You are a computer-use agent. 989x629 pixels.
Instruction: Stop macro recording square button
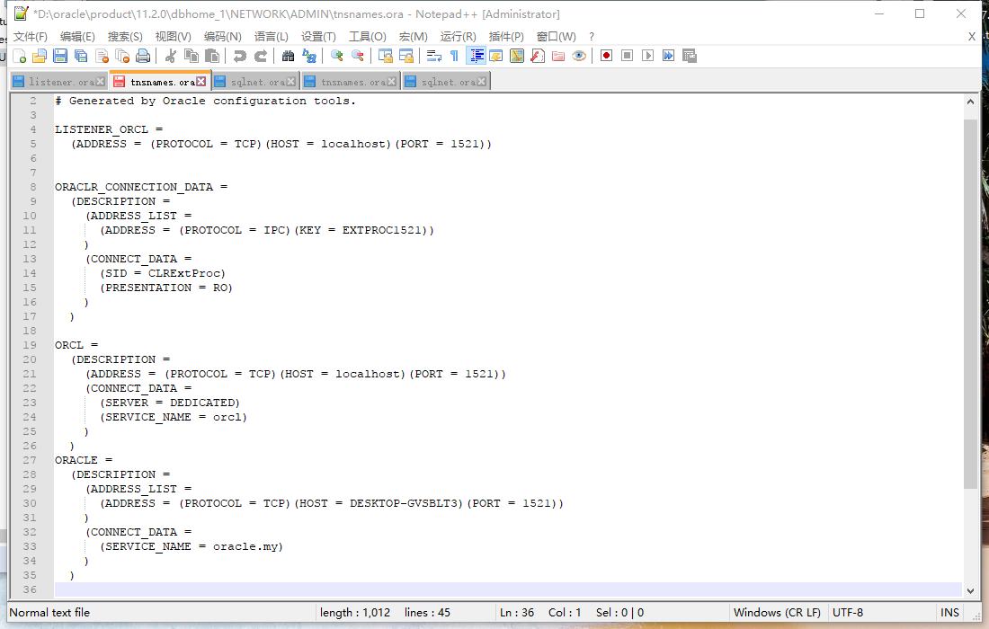(x=627, y=56)
